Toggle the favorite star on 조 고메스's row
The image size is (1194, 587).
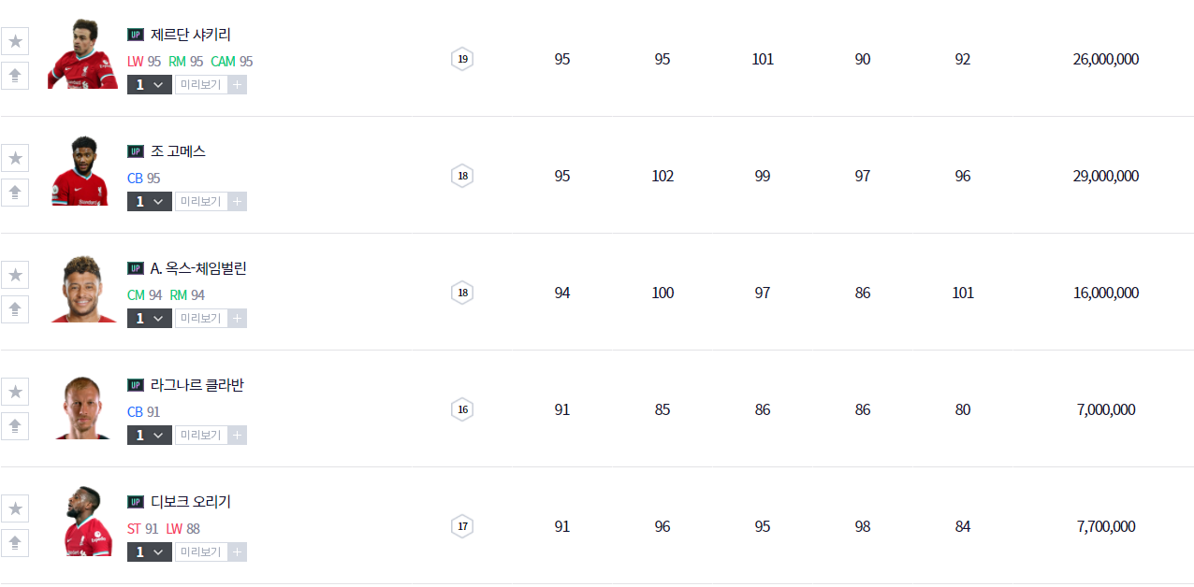click(x=15, y=158)
